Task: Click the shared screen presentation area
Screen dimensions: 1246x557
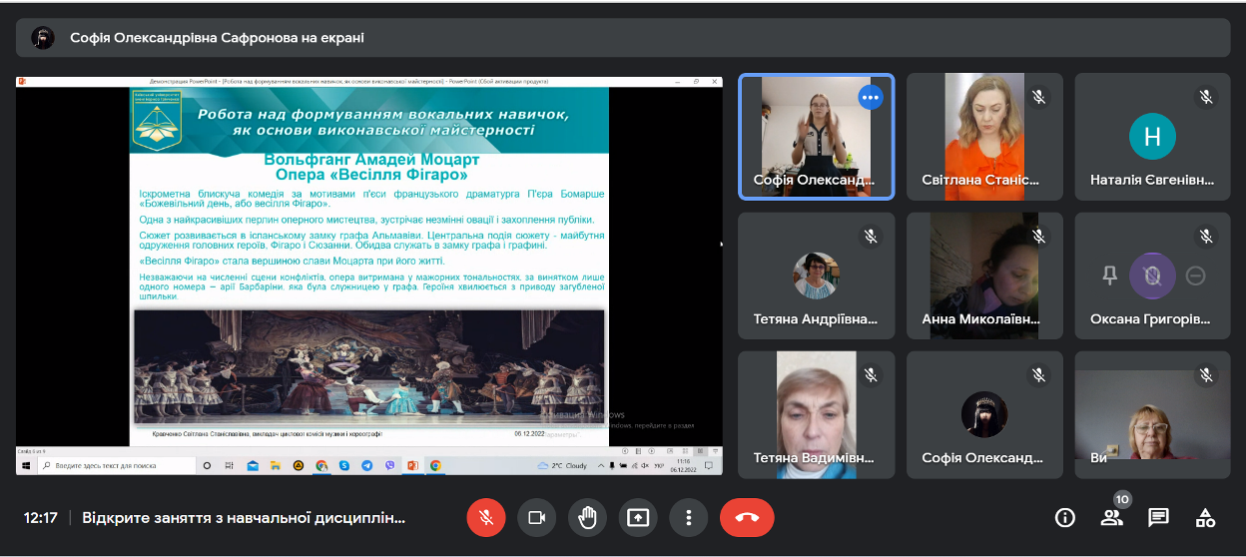Action: click(x=369, y=275)
